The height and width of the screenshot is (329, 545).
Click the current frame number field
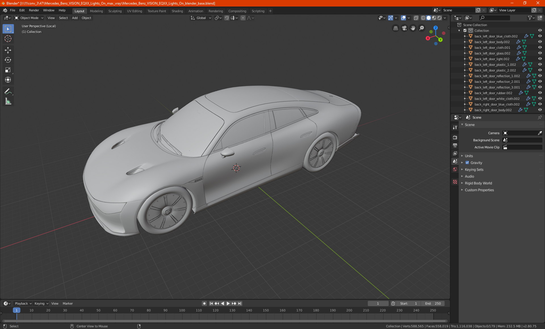coord(378,303)
